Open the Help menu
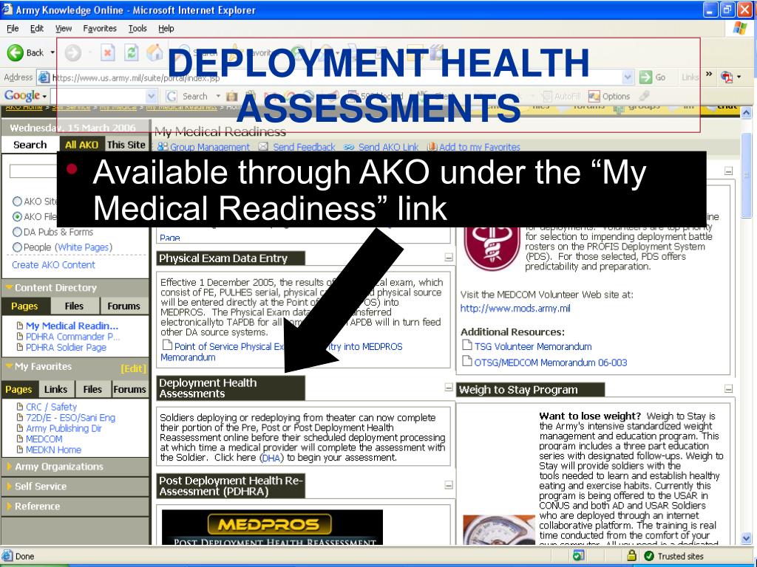 166,29
